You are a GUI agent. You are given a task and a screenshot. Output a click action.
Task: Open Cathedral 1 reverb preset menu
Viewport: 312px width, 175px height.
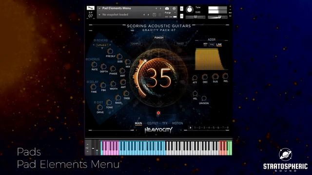click(x=102, y=45)
